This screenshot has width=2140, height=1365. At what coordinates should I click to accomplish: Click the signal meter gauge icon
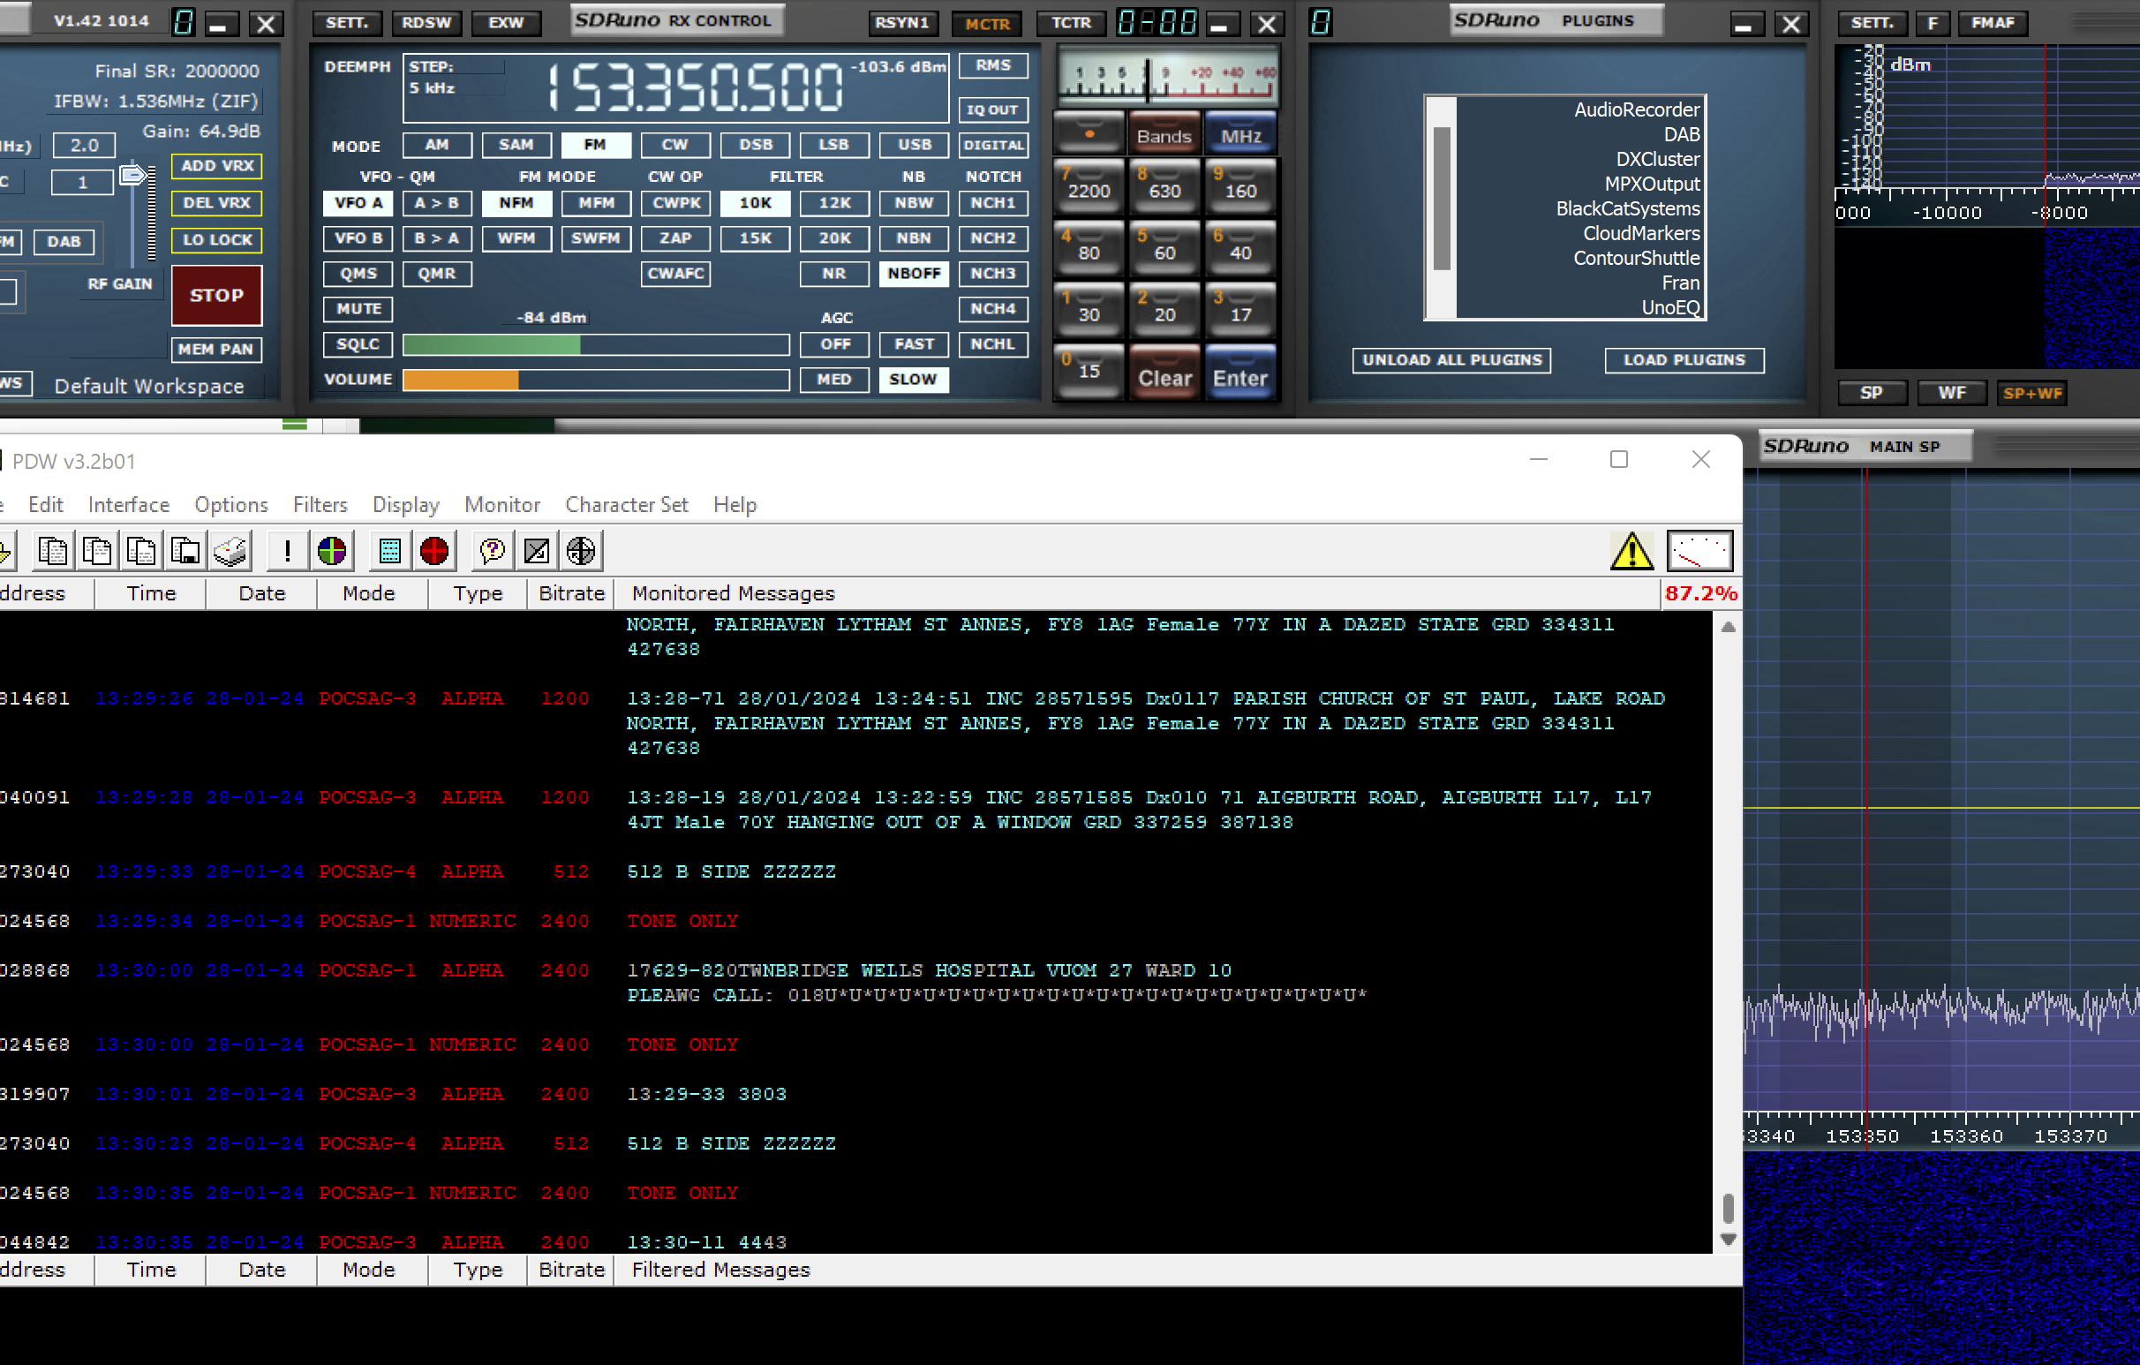tap(1699, 551)
